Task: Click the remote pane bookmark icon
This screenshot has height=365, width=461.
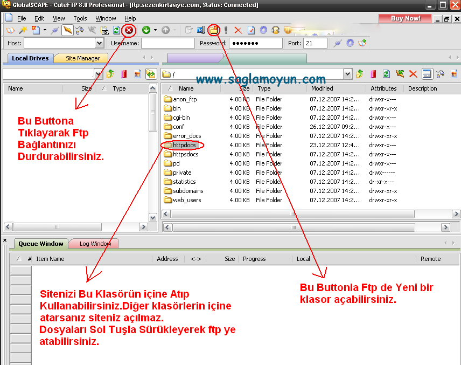Action: [373, 74]
